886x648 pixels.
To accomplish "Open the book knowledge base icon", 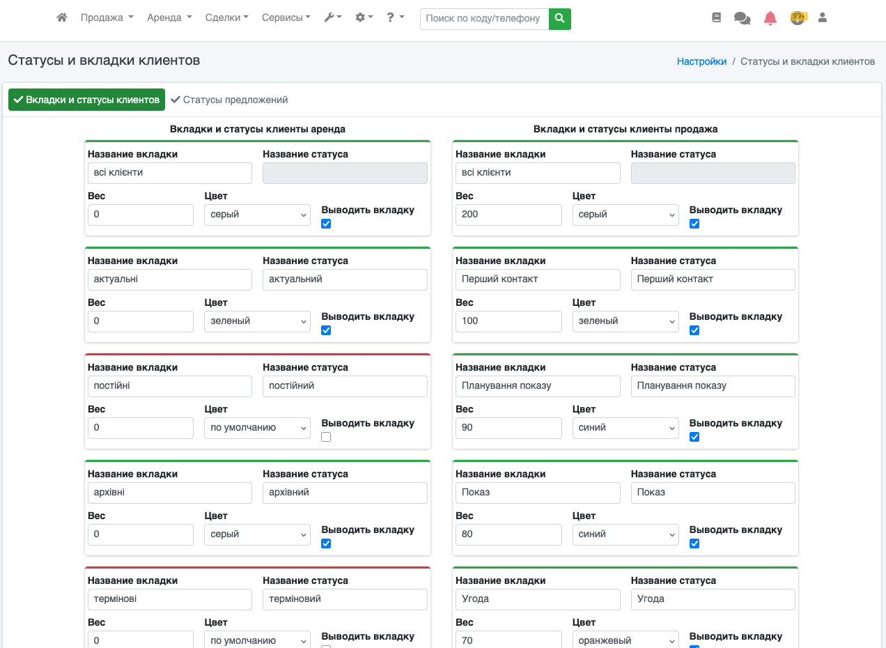I will [716, 18].
